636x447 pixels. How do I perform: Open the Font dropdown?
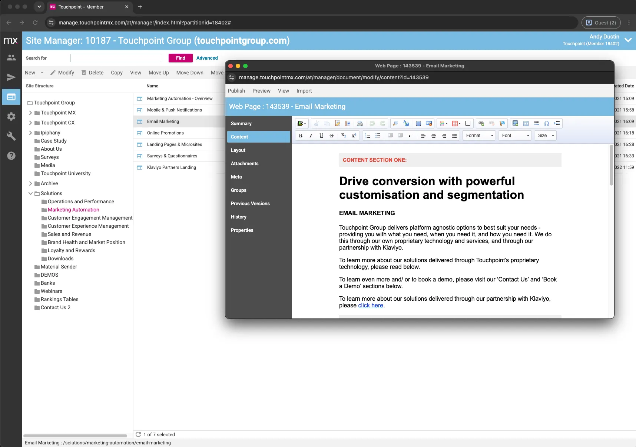coord(515,136)
